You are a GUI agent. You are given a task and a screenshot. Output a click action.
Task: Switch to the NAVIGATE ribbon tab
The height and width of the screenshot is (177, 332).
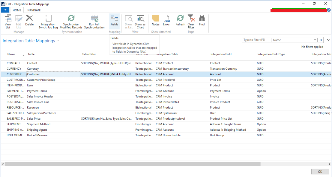[x=34, y=10]
